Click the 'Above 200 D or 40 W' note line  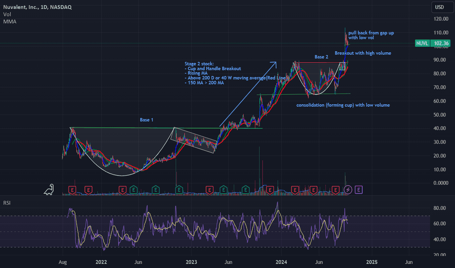coord(236,78)
